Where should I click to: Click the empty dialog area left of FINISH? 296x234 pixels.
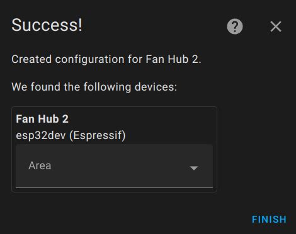(130, 220)
